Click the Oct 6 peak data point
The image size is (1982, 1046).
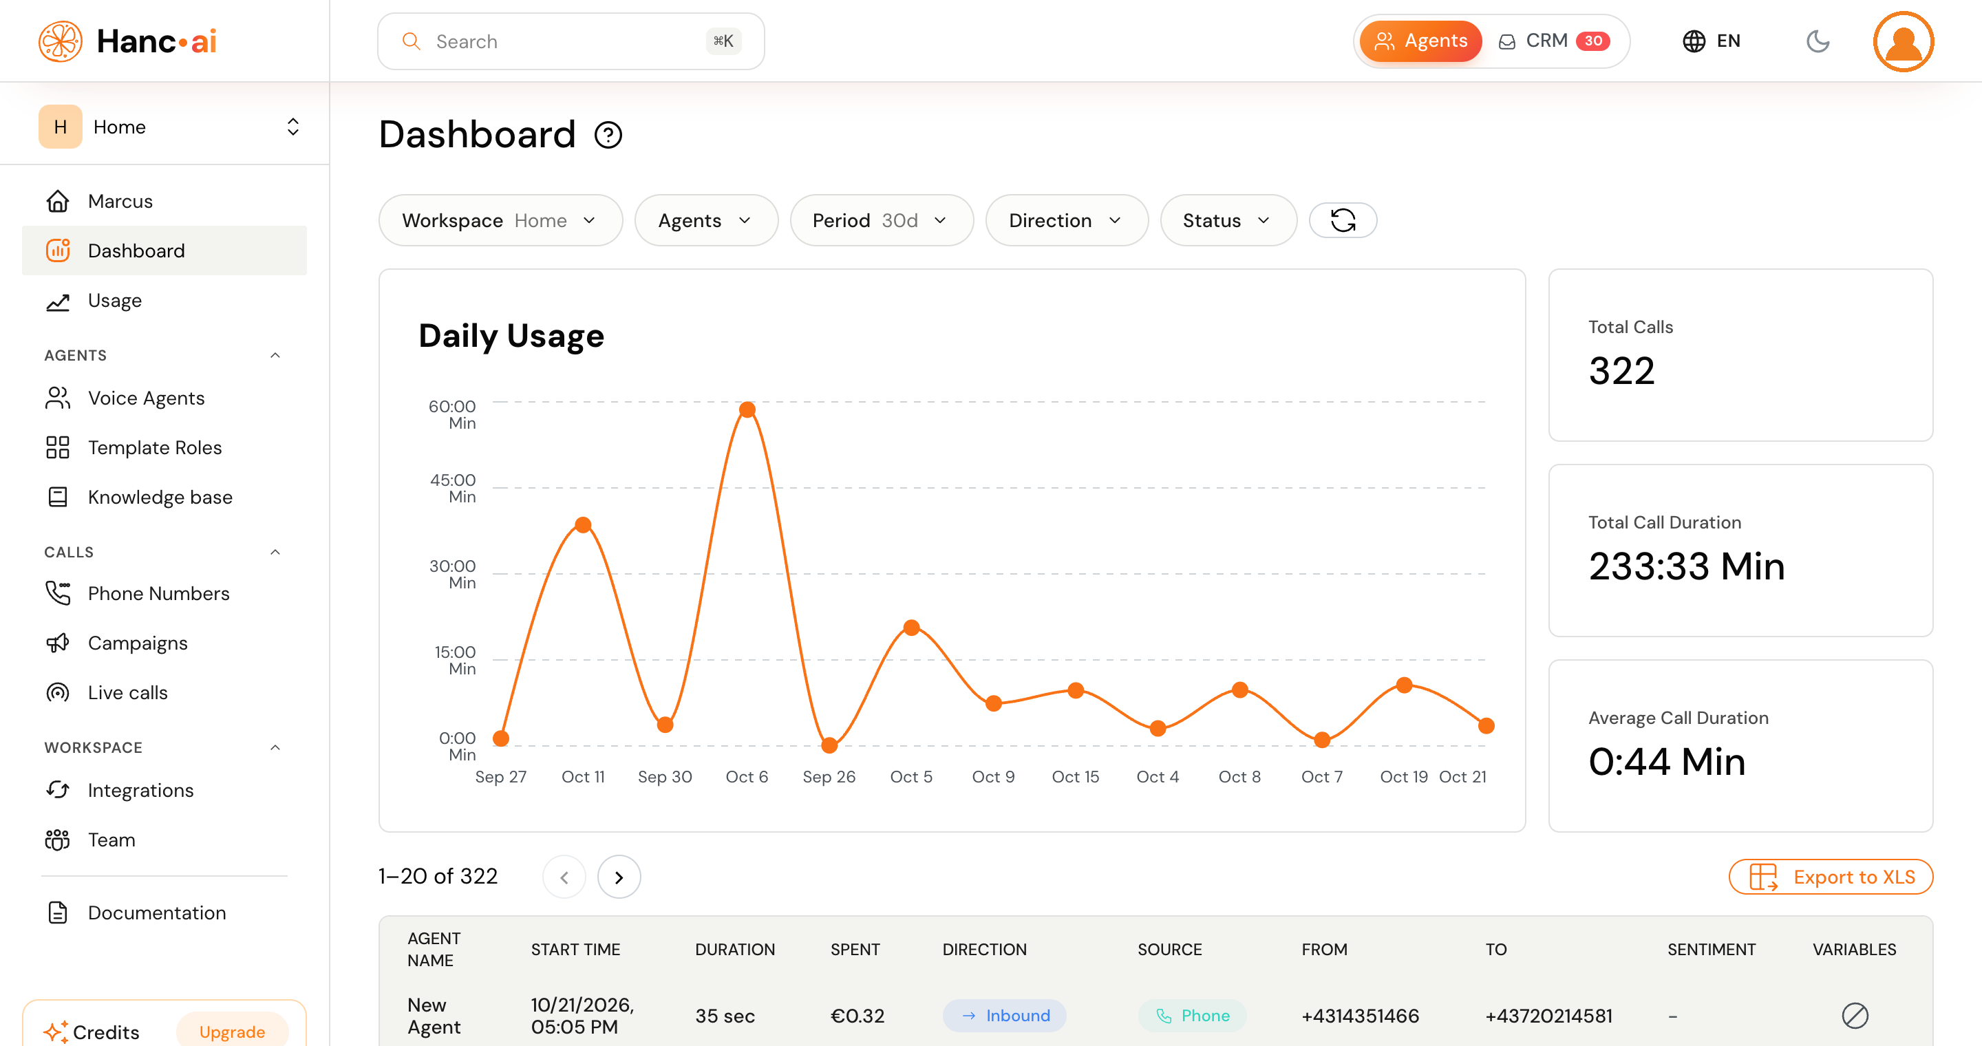(747, 410)
